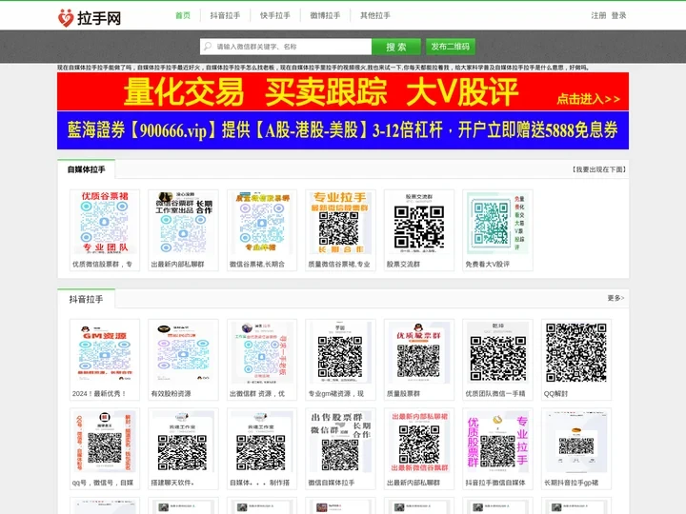This screenshot has height=514, width=686.
Task: Open the 免费看大V股评 QR thumbnail
Action: 497,222
